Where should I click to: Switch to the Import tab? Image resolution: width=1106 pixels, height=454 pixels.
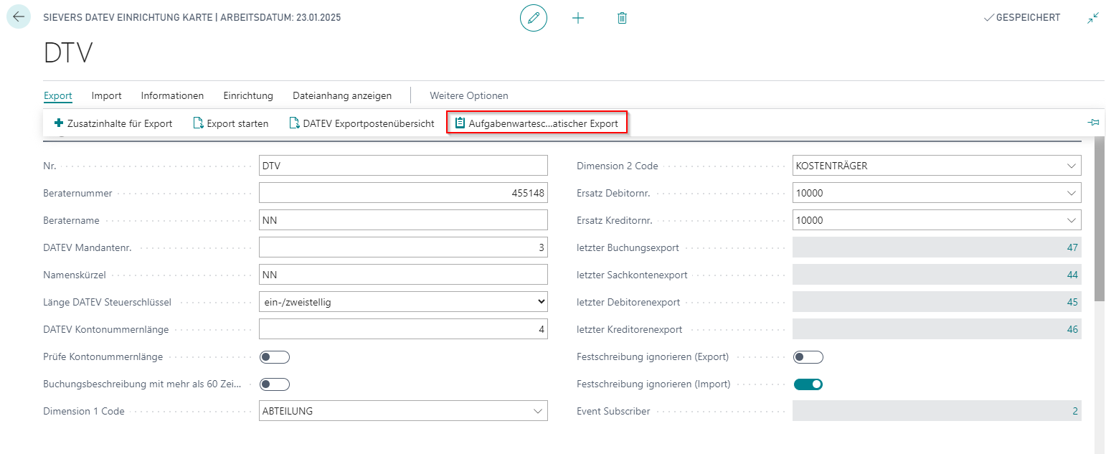pos(106,95)
